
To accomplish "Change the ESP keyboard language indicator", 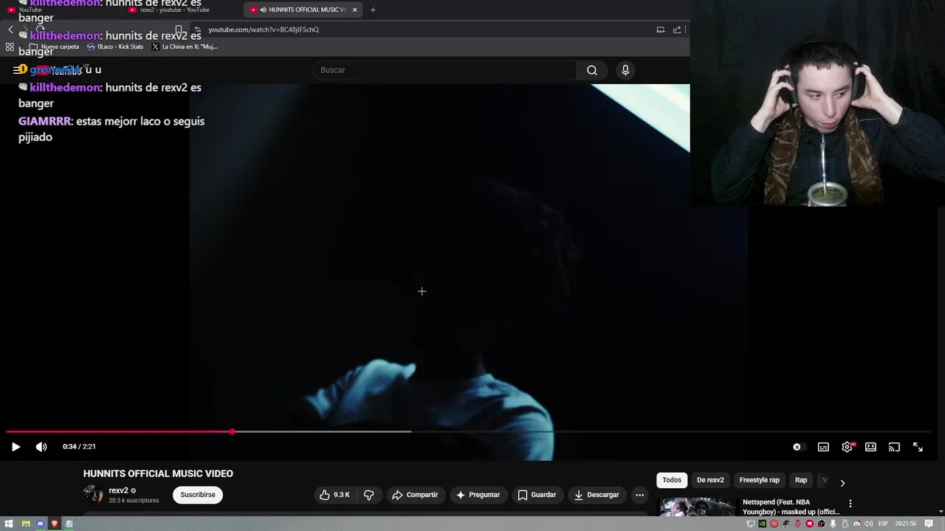I will (883, 524).
